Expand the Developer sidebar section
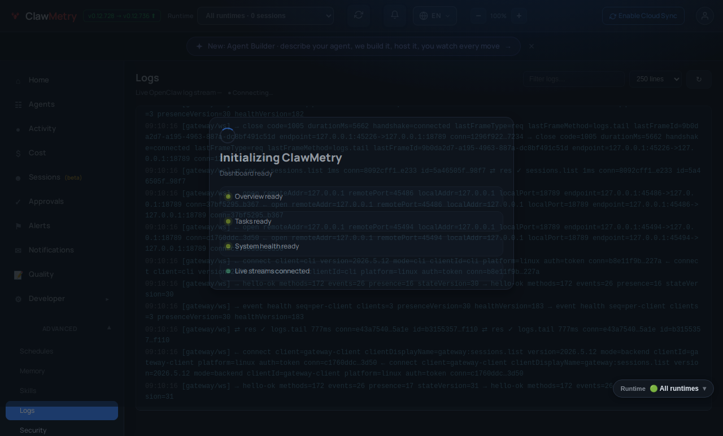The image size is (723, 436). 62,299
